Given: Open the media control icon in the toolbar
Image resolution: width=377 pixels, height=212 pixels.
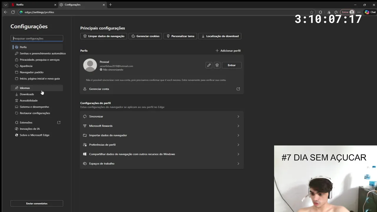Looking at the screenshot, I should [x=329, y=12].
